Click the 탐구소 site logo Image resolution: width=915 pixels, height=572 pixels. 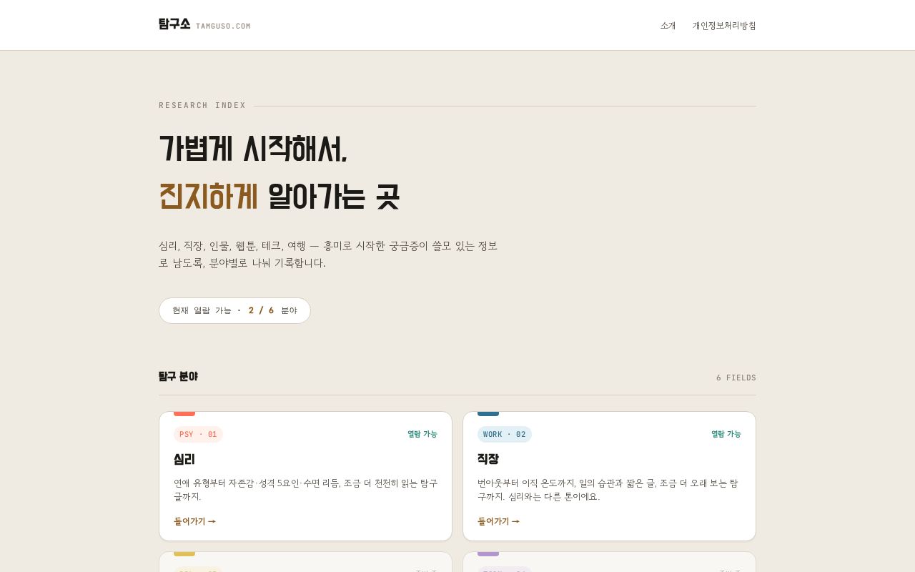coord(174,24)
